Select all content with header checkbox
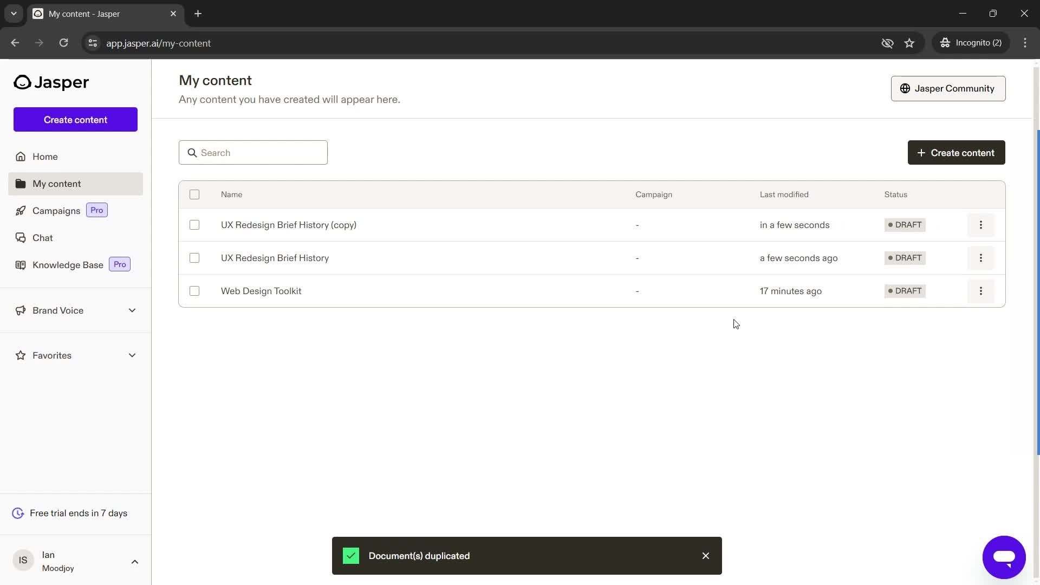The height and width of the screenshot is (585, 1040). 194,194
